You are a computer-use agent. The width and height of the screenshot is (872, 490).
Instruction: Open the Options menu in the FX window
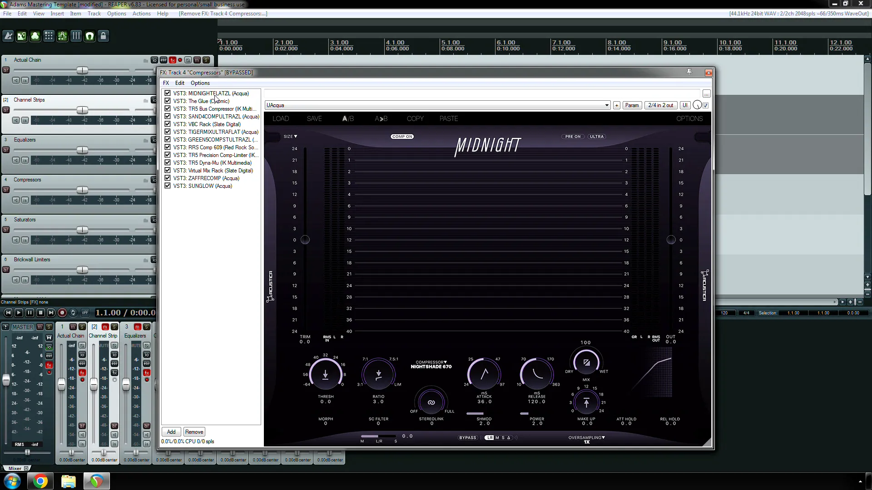pyautogui.click(x=200, y=83)
